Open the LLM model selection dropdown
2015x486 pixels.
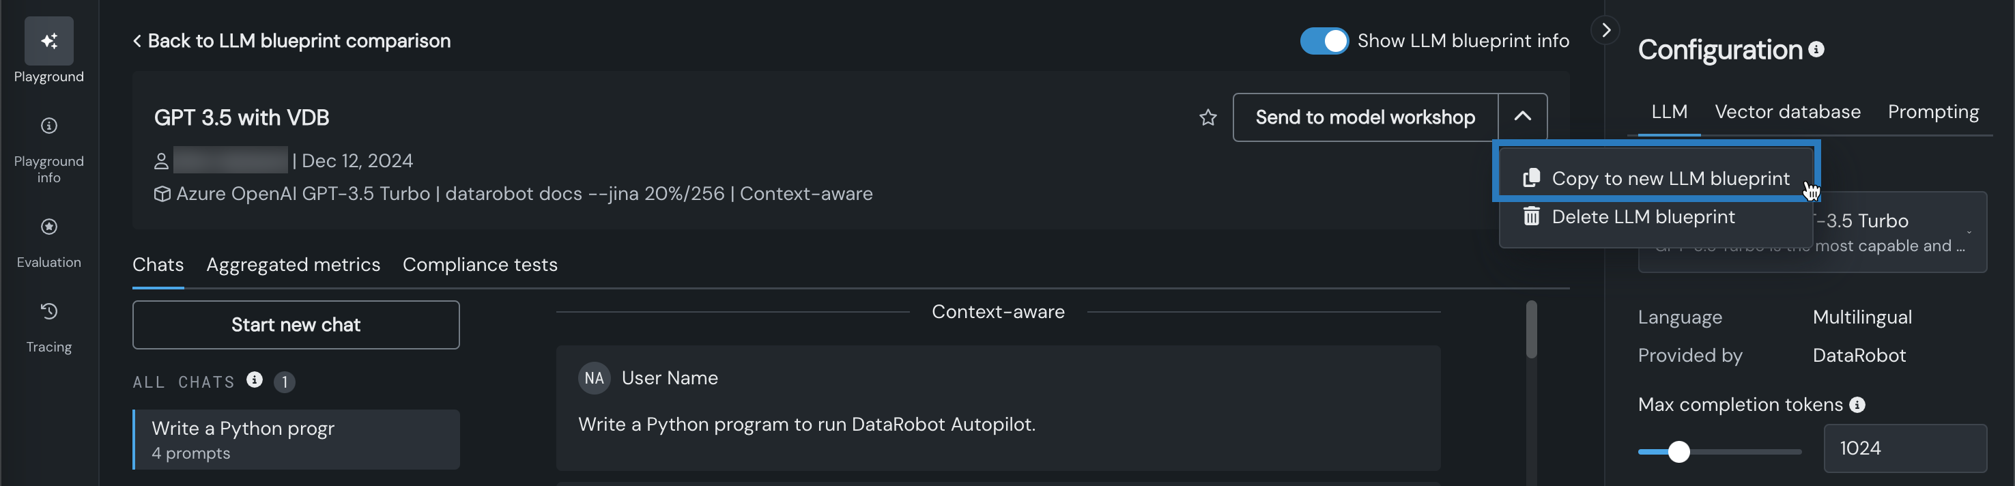pos(1968,233)
